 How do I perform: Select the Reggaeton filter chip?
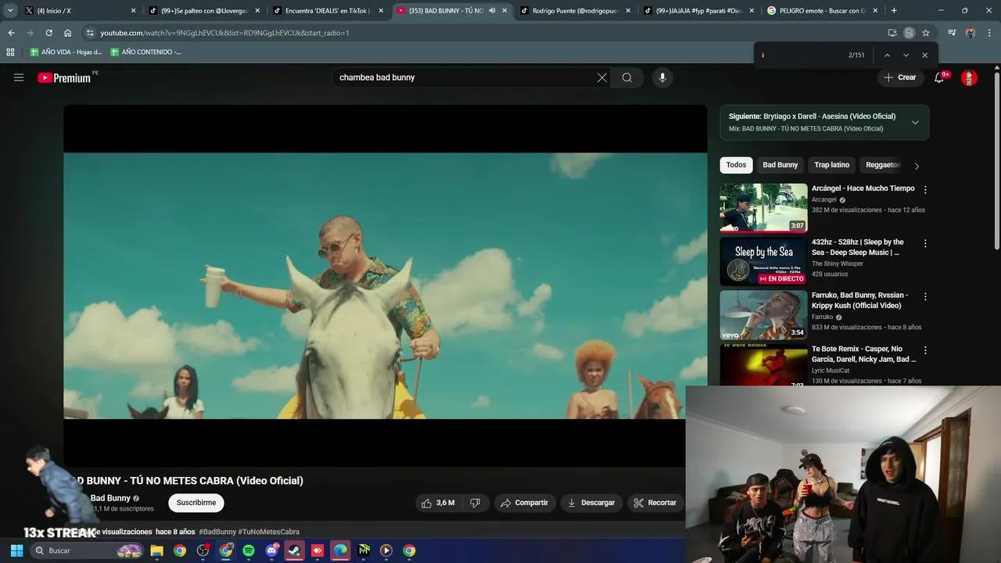pyautogui.click(x=882, y=165)
